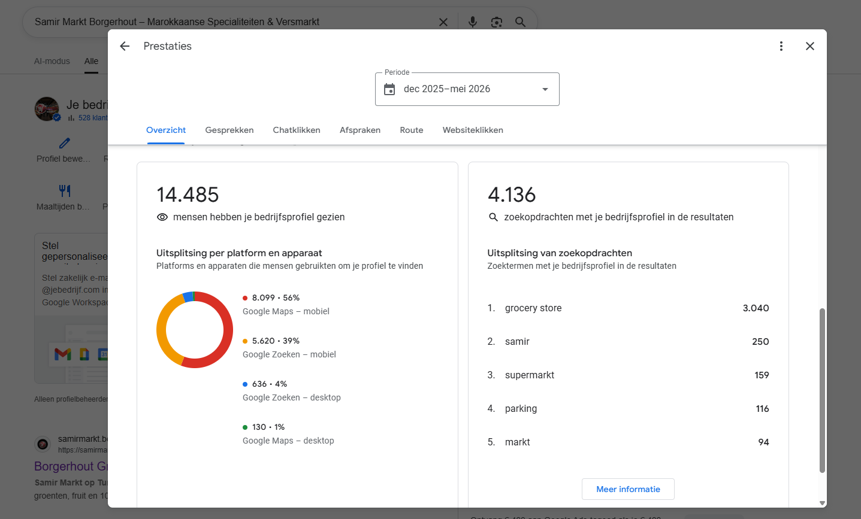Go to the Afspraken tab

point(360,130)
